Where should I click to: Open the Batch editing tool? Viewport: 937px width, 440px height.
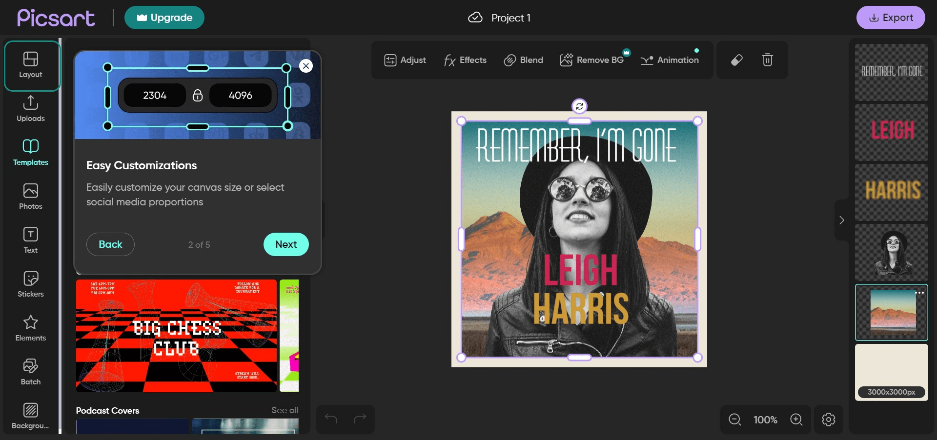(x=31, y=371)
